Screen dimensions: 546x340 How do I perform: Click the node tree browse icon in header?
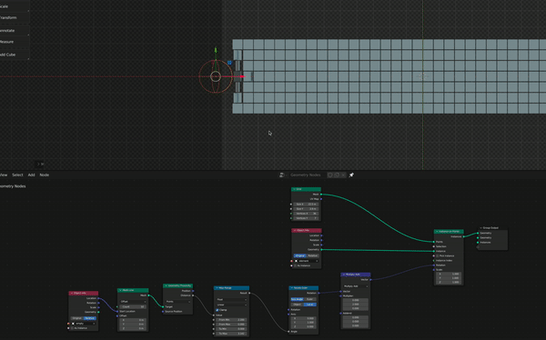(282, 175)
